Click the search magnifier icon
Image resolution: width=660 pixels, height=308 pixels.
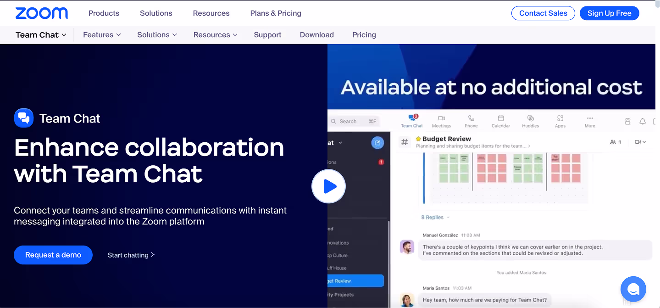pyautogui.click(x=333, y=121)
